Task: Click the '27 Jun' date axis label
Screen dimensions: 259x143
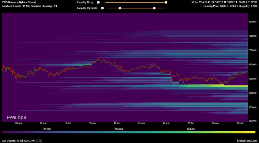Action: click(x=191, y=123)
